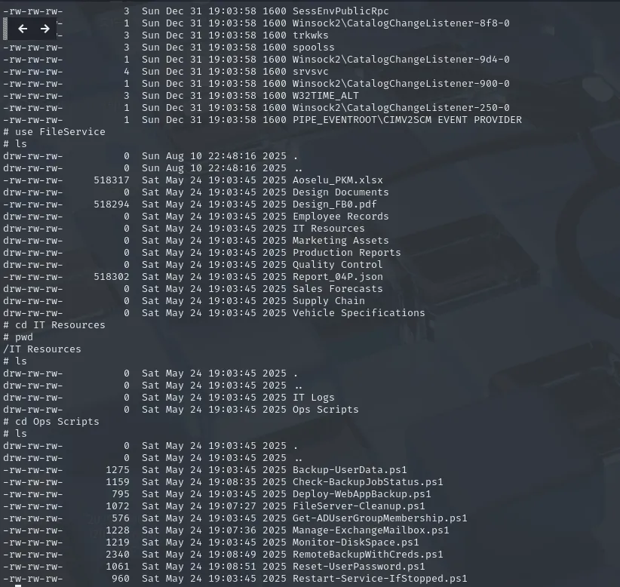Image resolution: width=620 pixels, height=587 pixels.
Task: Click the Employee Records directory listing
Action: (340, 217)
